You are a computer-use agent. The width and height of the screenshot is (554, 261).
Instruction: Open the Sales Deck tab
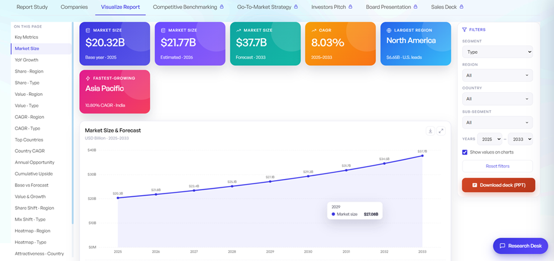[x=447, y=7]
